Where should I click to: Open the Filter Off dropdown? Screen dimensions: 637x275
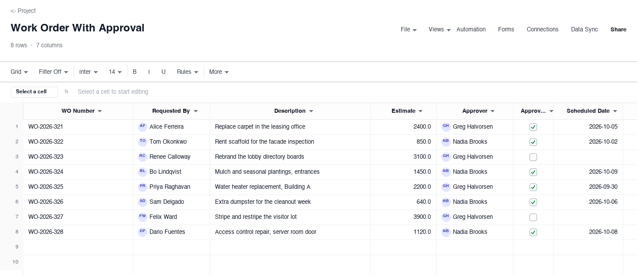54,72
